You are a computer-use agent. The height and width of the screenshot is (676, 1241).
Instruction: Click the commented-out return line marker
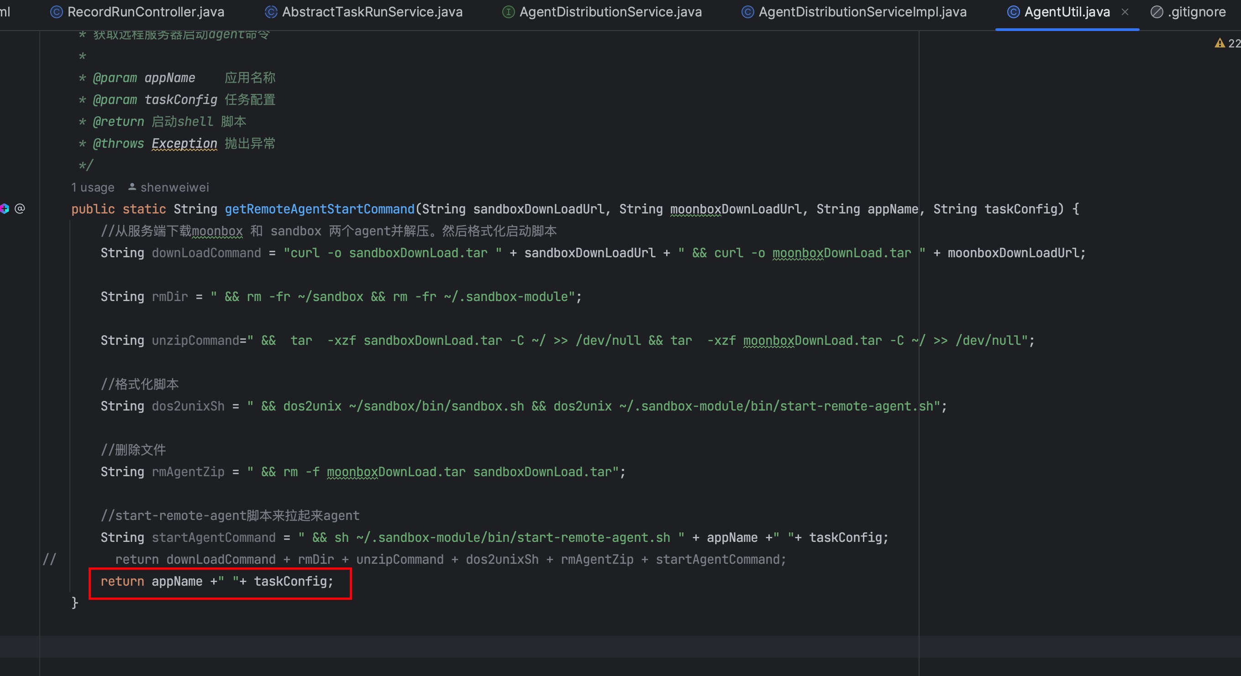coord(49,559)
